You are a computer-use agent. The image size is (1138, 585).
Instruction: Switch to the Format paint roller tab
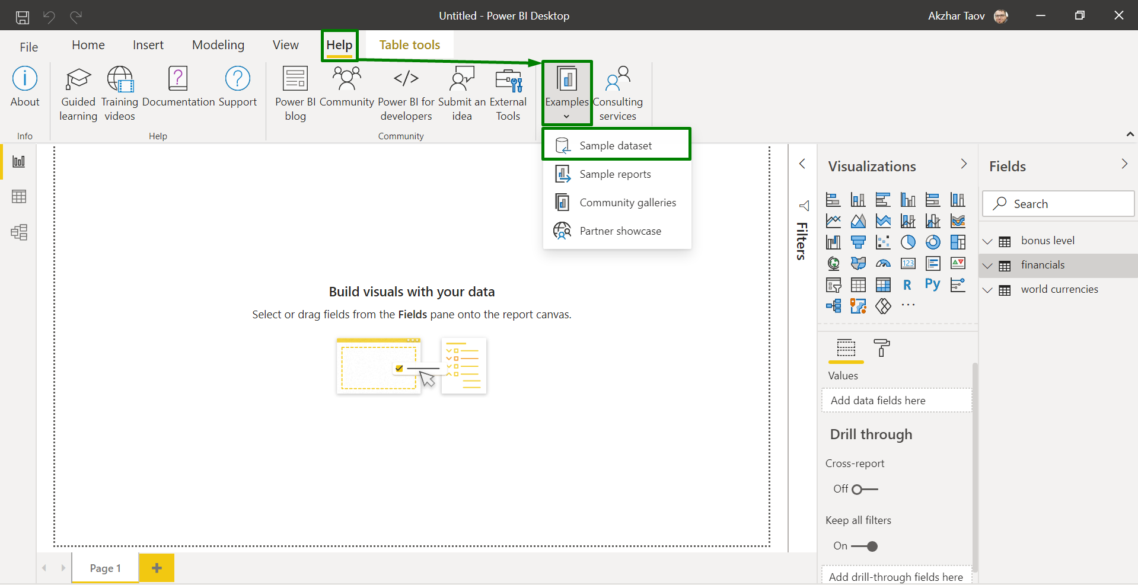(882, 348)
